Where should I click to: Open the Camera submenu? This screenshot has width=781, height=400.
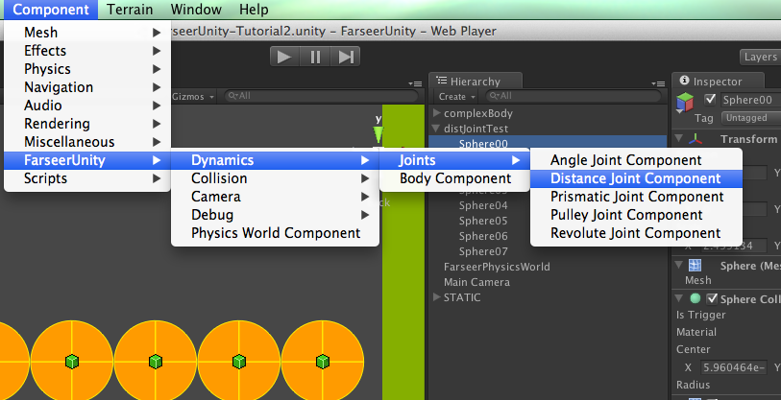coord(275,197)
